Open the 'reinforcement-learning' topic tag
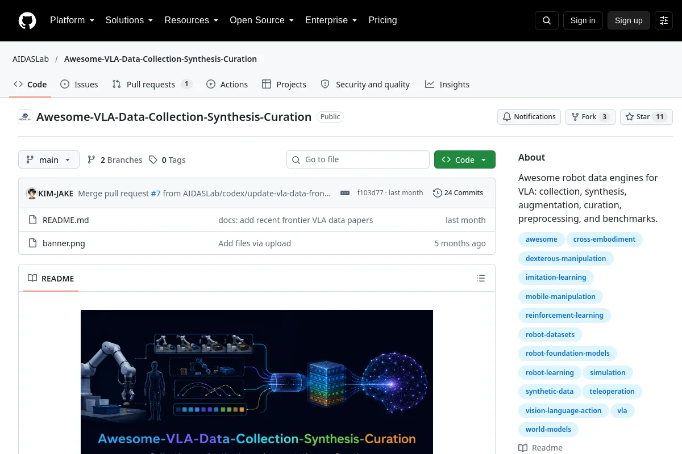Viewport: 682px width, 454px height. [x=564, y=316]
